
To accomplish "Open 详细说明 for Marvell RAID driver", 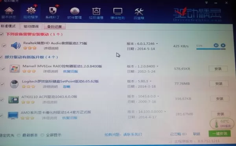I will point(50,71).
